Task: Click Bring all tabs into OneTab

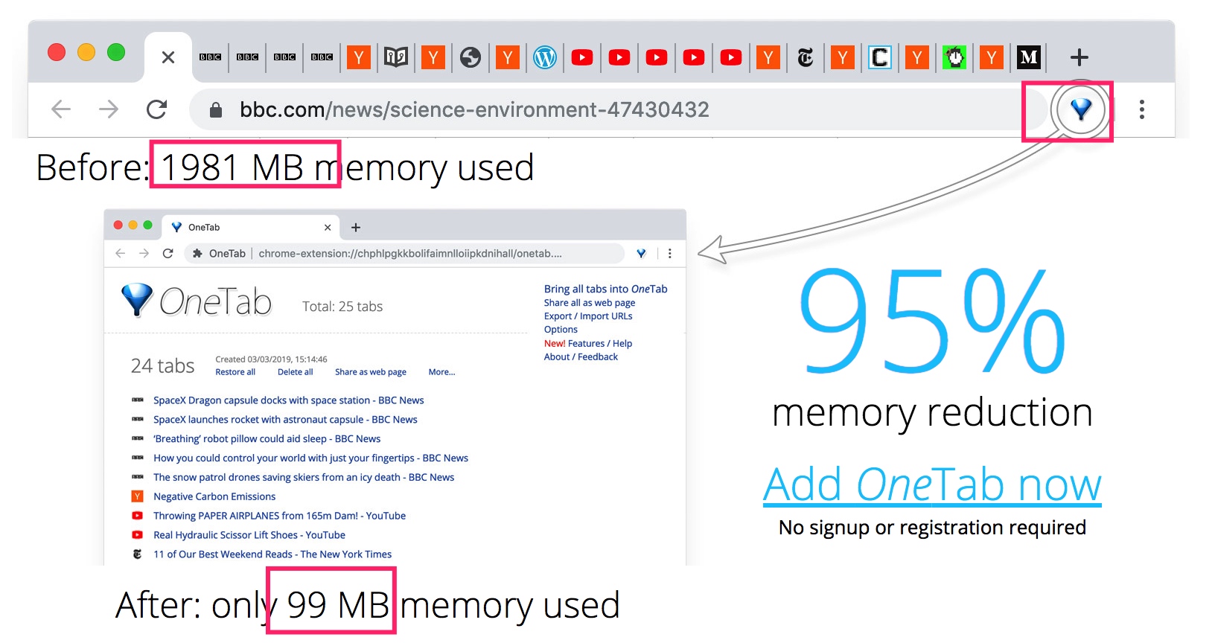Action: 605,289
